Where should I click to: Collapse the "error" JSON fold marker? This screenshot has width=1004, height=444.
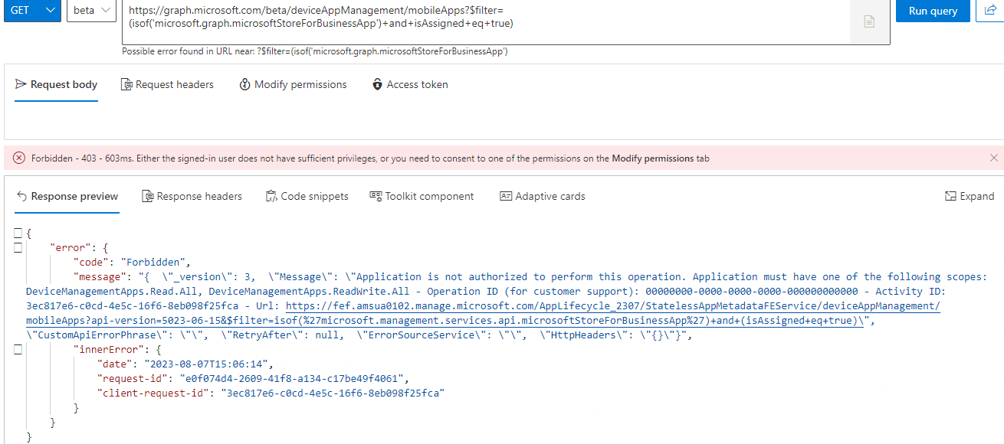click(18, 248)
